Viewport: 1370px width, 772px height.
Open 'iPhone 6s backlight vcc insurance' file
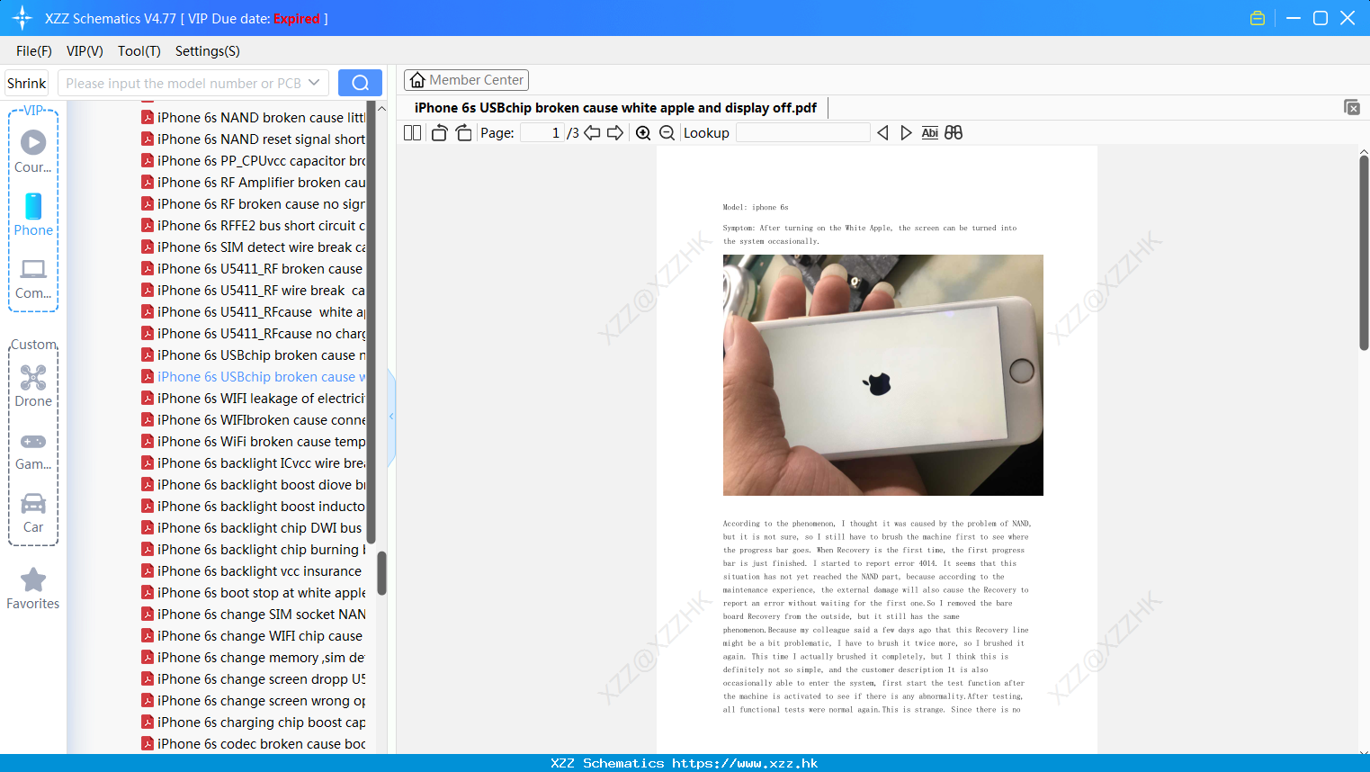[x=252, y=571]
